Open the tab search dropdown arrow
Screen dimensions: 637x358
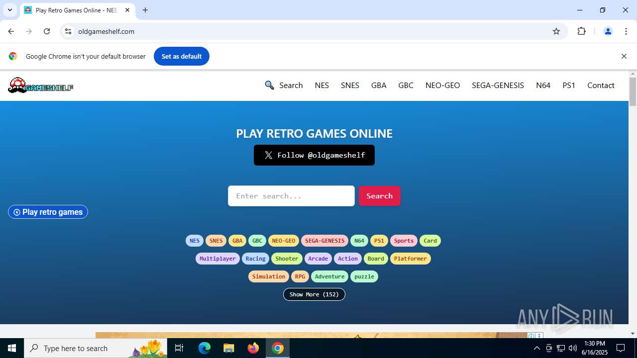click(9, 10)
